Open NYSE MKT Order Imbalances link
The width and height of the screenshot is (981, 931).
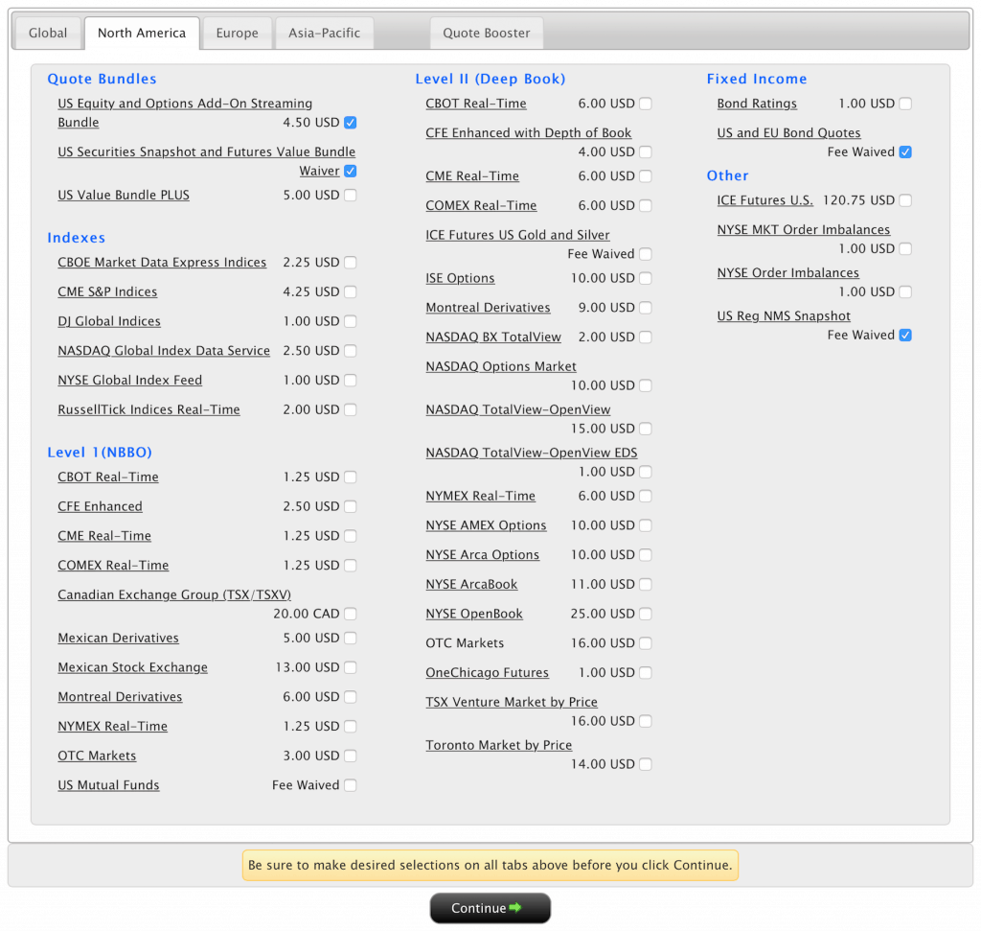(804, 230)
